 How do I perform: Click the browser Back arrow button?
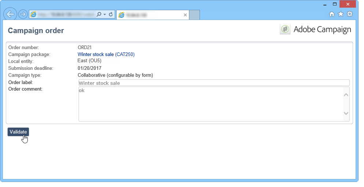click(x=10, y=14)
